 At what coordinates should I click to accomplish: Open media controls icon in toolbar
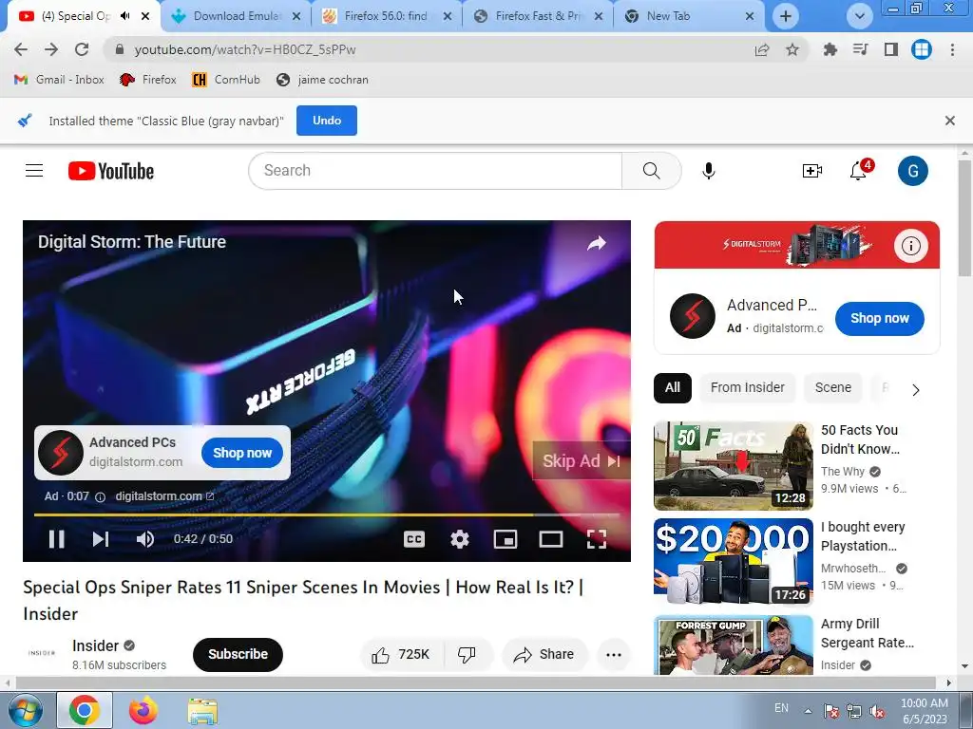tap(861, 49)
